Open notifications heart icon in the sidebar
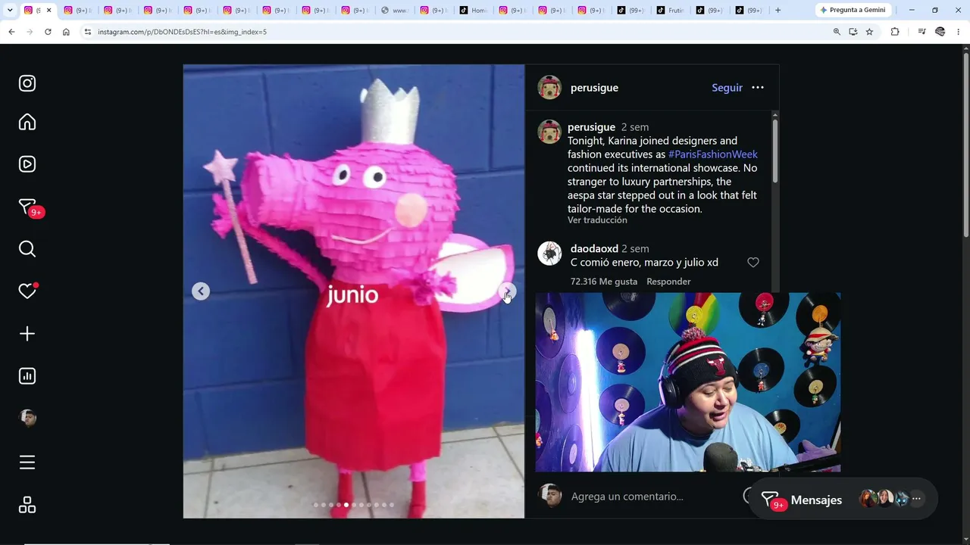Screen dimensions: 970x545 pyautogui.click(x=27, y=291)
